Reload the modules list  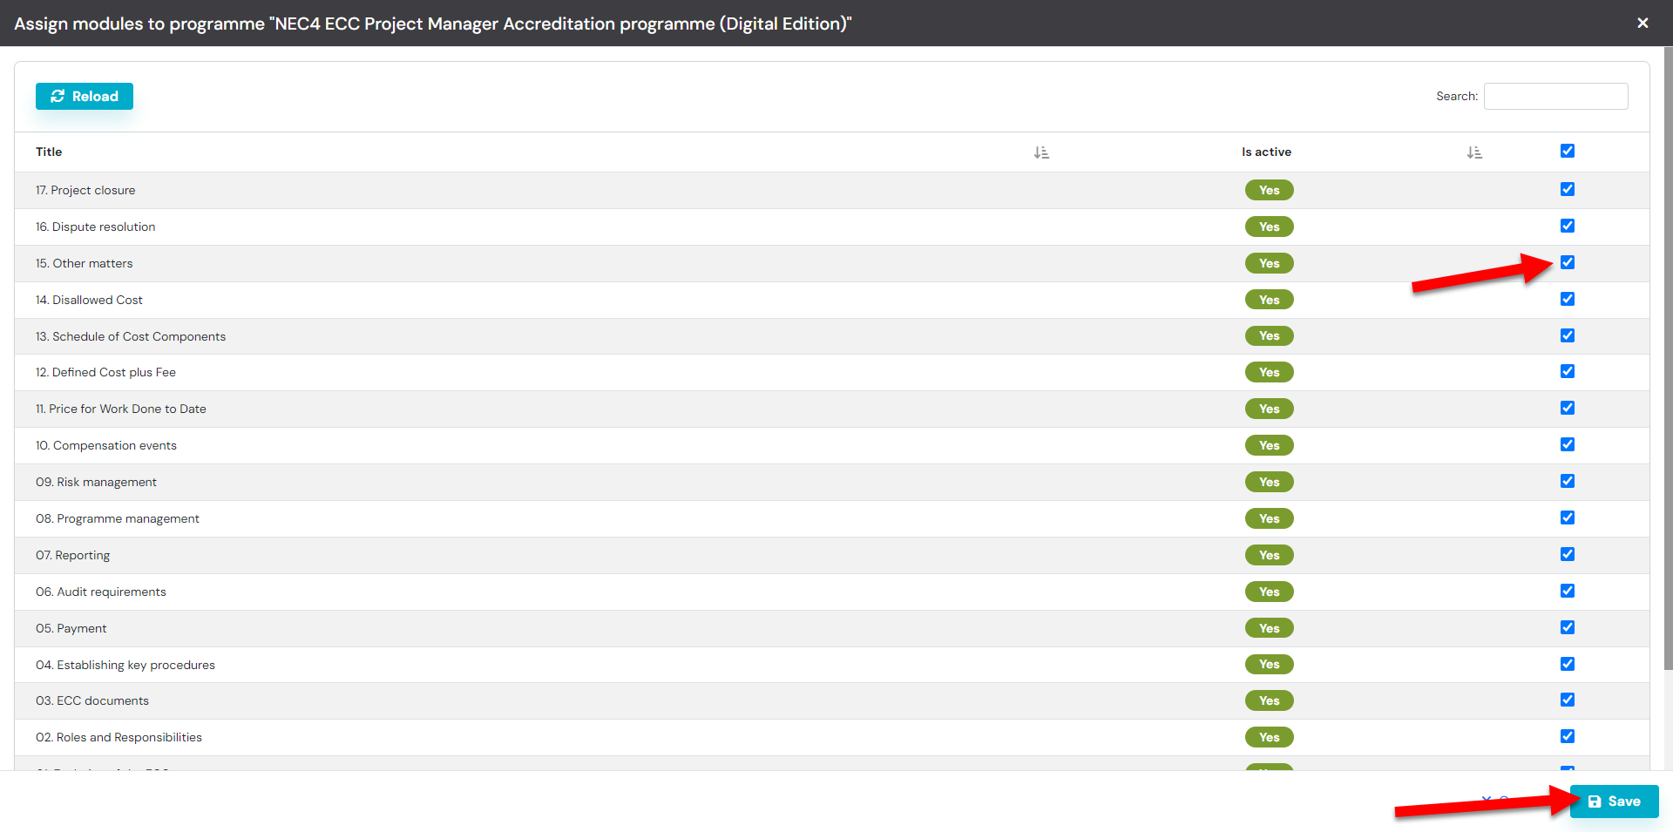85,96
